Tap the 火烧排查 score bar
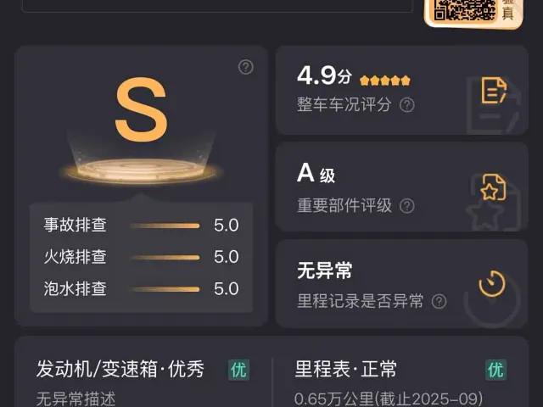The image size is (543, 407). [165, 257]
